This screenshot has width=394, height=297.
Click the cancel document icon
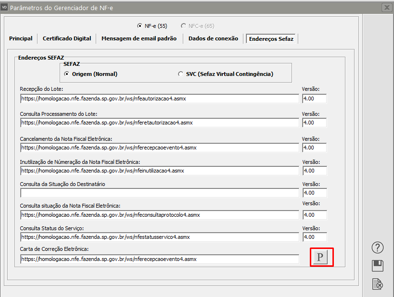point(378,284)
